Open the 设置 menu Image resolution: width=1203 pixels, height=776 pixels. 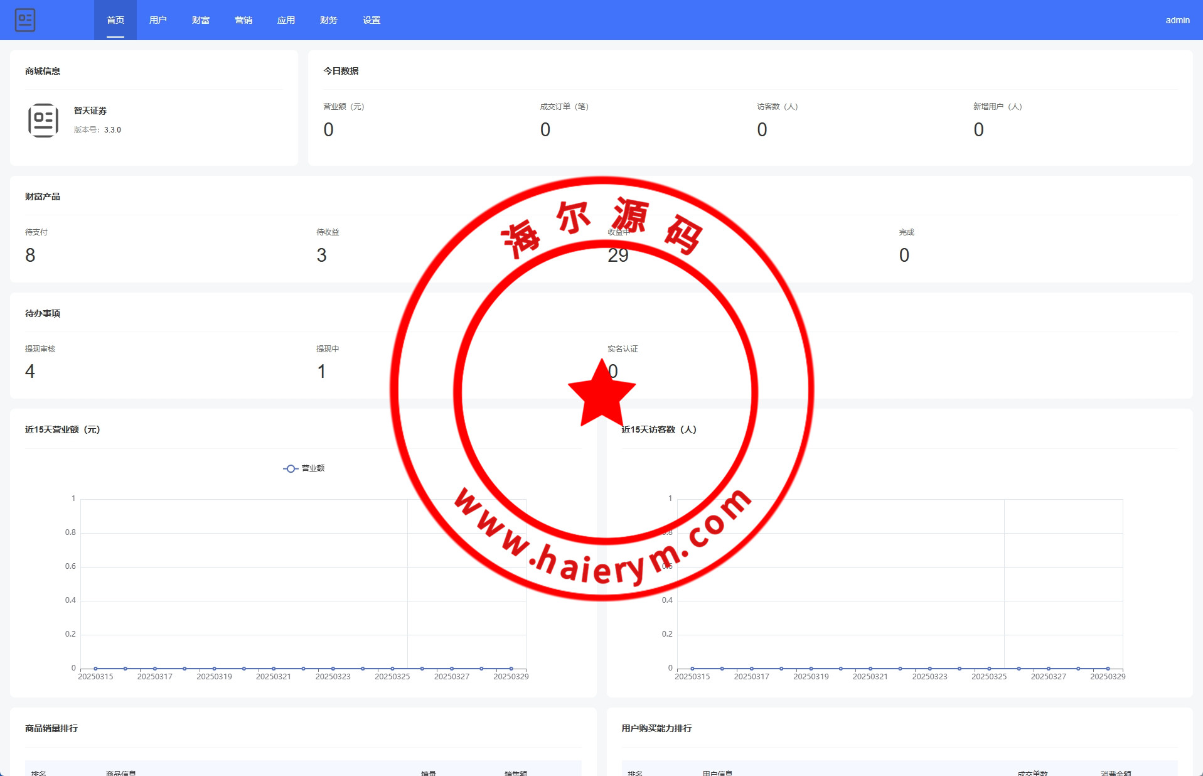(x=372, y=20)
